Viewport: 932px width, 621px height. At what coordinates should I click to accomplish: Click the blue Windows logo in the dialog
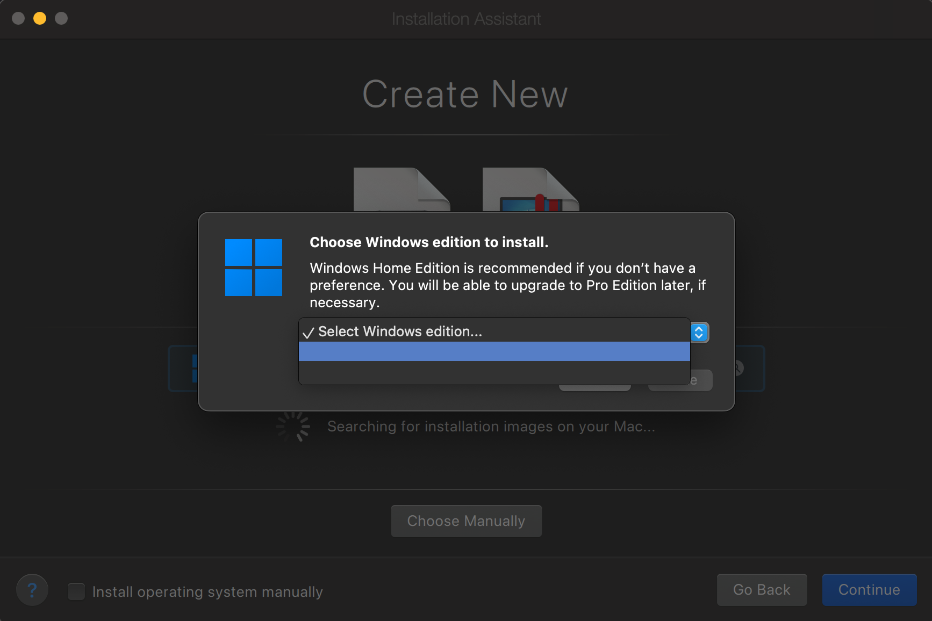(x=253, y=268)
